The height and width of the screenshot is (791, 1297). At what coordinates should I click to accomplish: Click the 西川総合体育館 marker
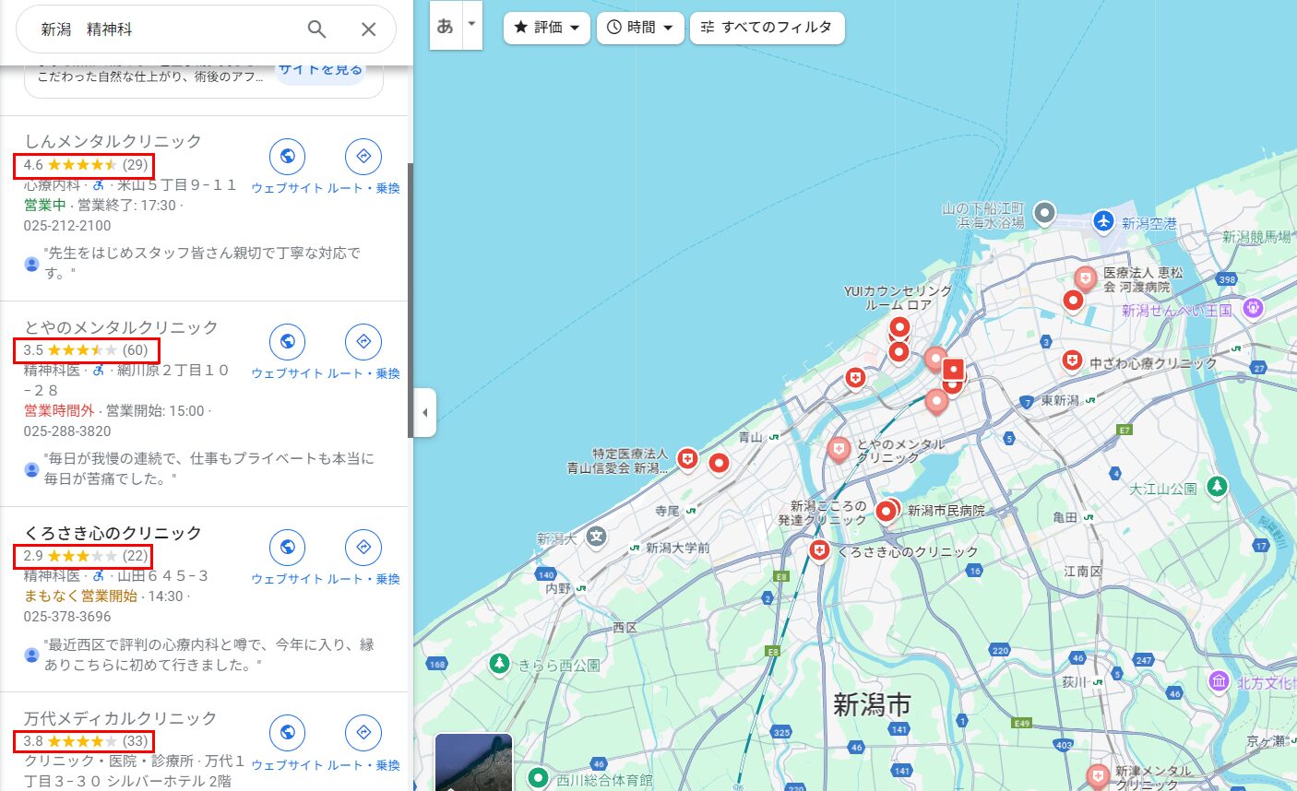coord(538,778)
